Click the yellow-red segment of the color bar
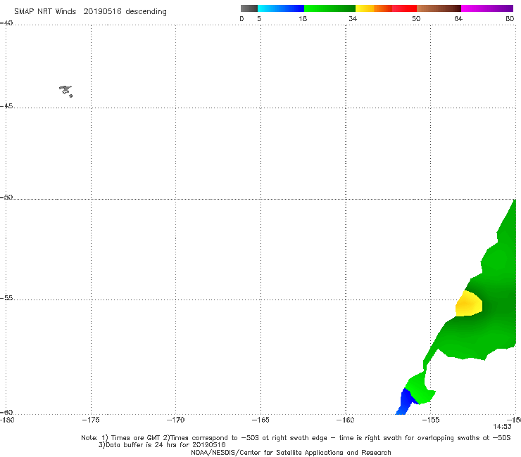The height and width of the screenshot is (457, 521). pyautogui.click(x=386, y=8)
